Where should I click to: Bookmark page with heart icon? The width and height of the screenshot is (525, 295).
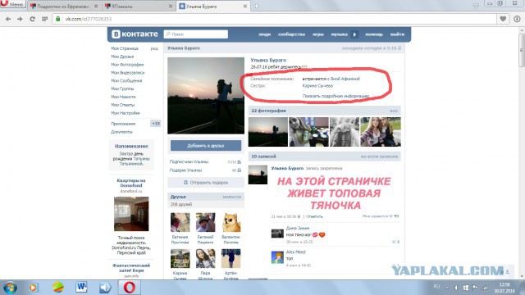503,19
